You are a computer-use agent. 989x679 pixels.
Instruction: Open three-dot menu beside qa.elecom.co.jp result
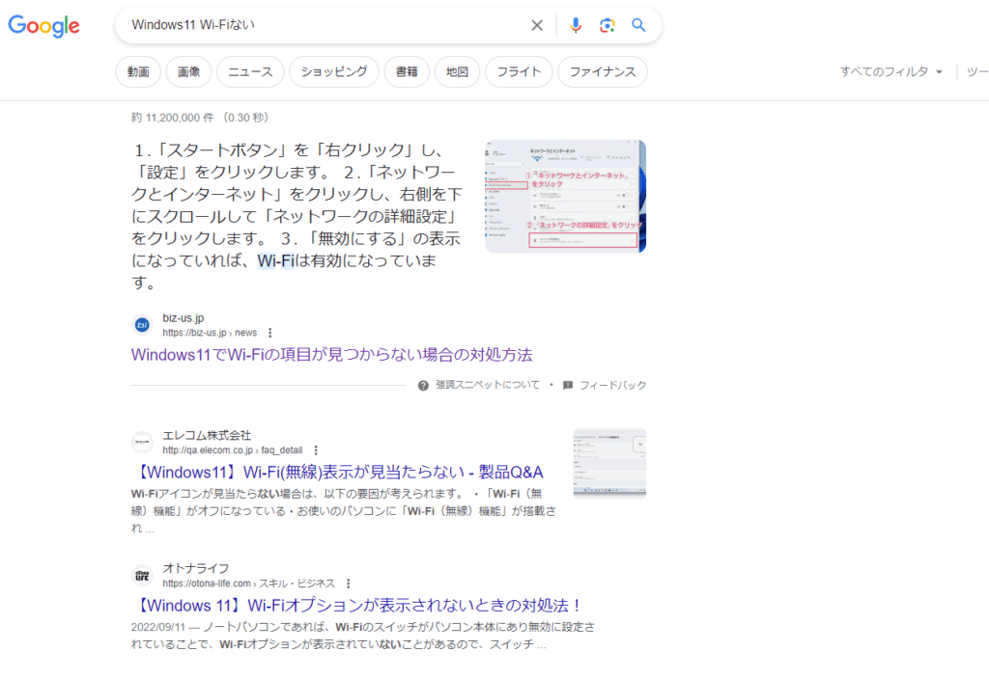pyautogui.click(x=316, y=449)
